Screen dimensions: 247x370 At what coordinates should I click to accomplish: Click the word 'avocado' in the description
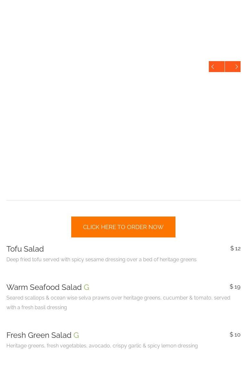(x=99, y=346)
